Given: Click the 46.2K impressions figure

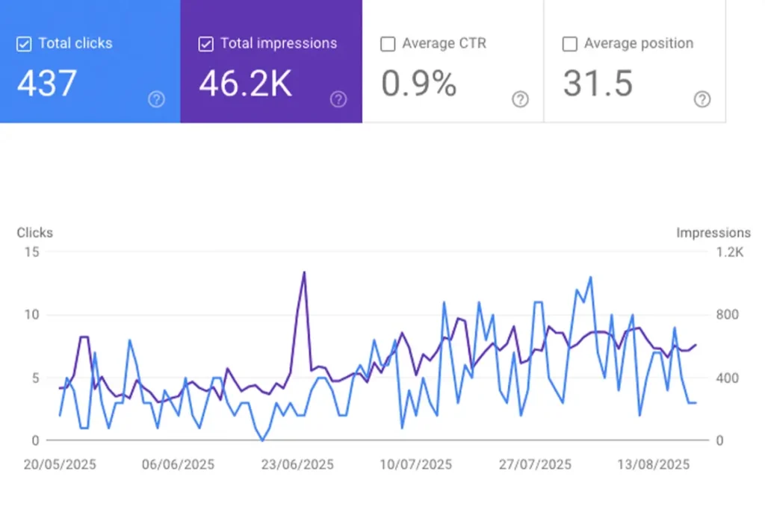Looking at the screenshot, I should (x=245, y=82).
